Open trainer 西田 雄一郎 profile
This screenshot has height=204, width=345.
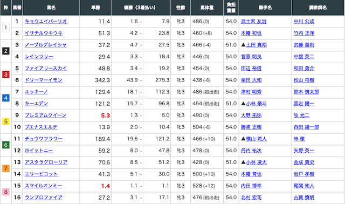click(x=307, y=127)
